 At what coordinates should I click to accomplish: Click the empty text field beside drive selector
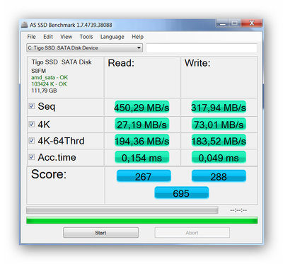202,48
